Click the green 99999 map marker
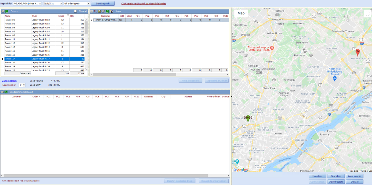372x185 pixels. (x=248, y=119)
